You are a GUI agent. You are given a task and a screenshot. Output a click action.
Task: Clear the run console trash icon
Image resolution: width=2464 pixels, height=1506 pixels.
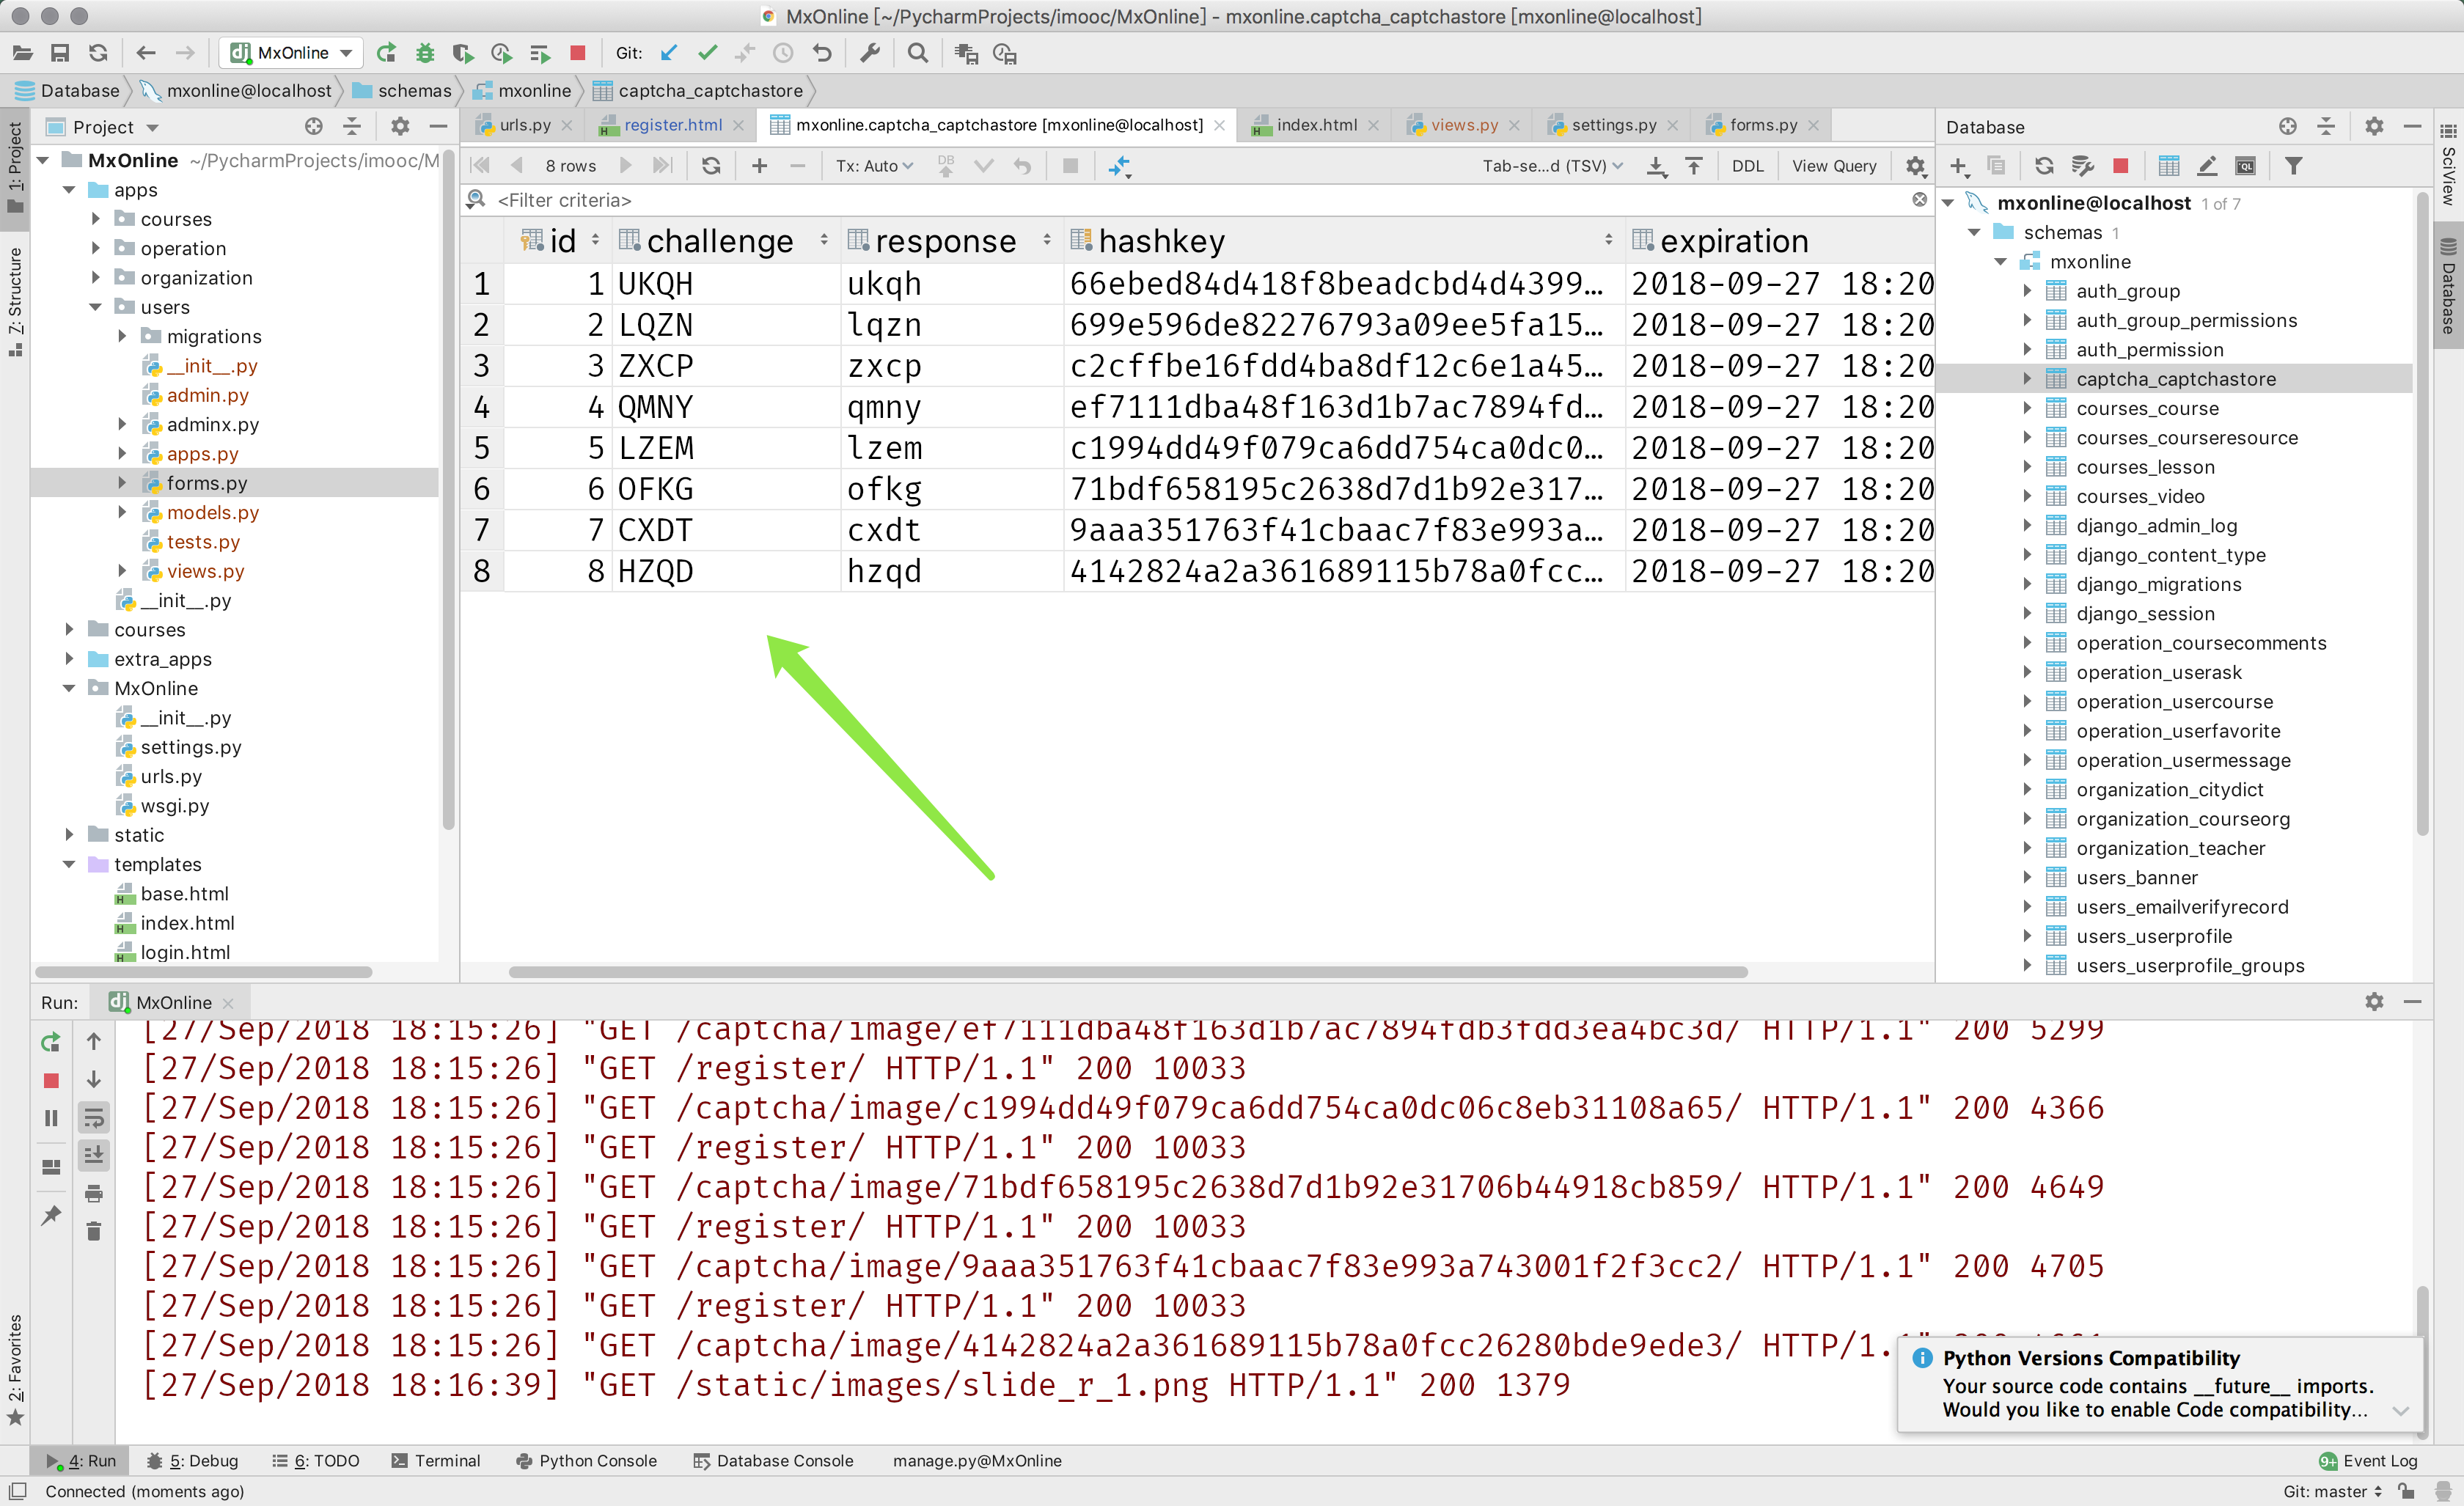[94, 1231]
